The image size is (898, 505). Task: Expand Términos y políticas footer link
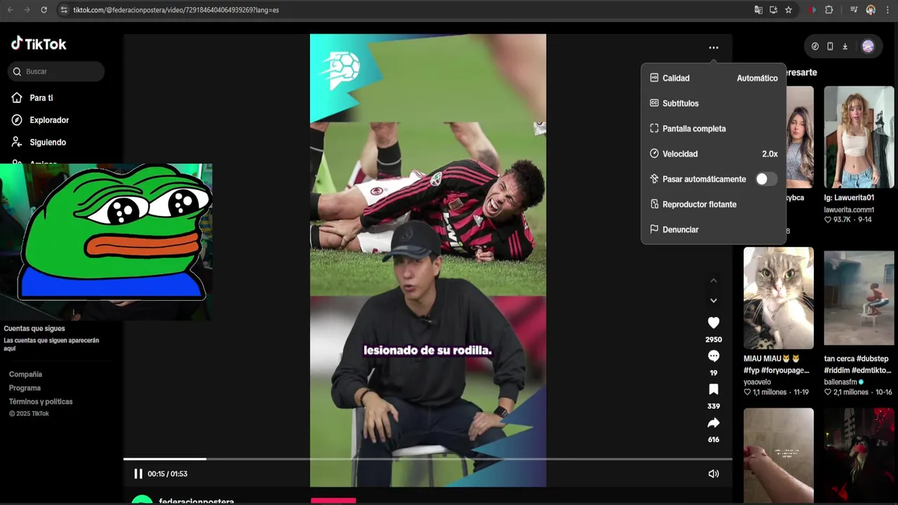pos(41,402)
